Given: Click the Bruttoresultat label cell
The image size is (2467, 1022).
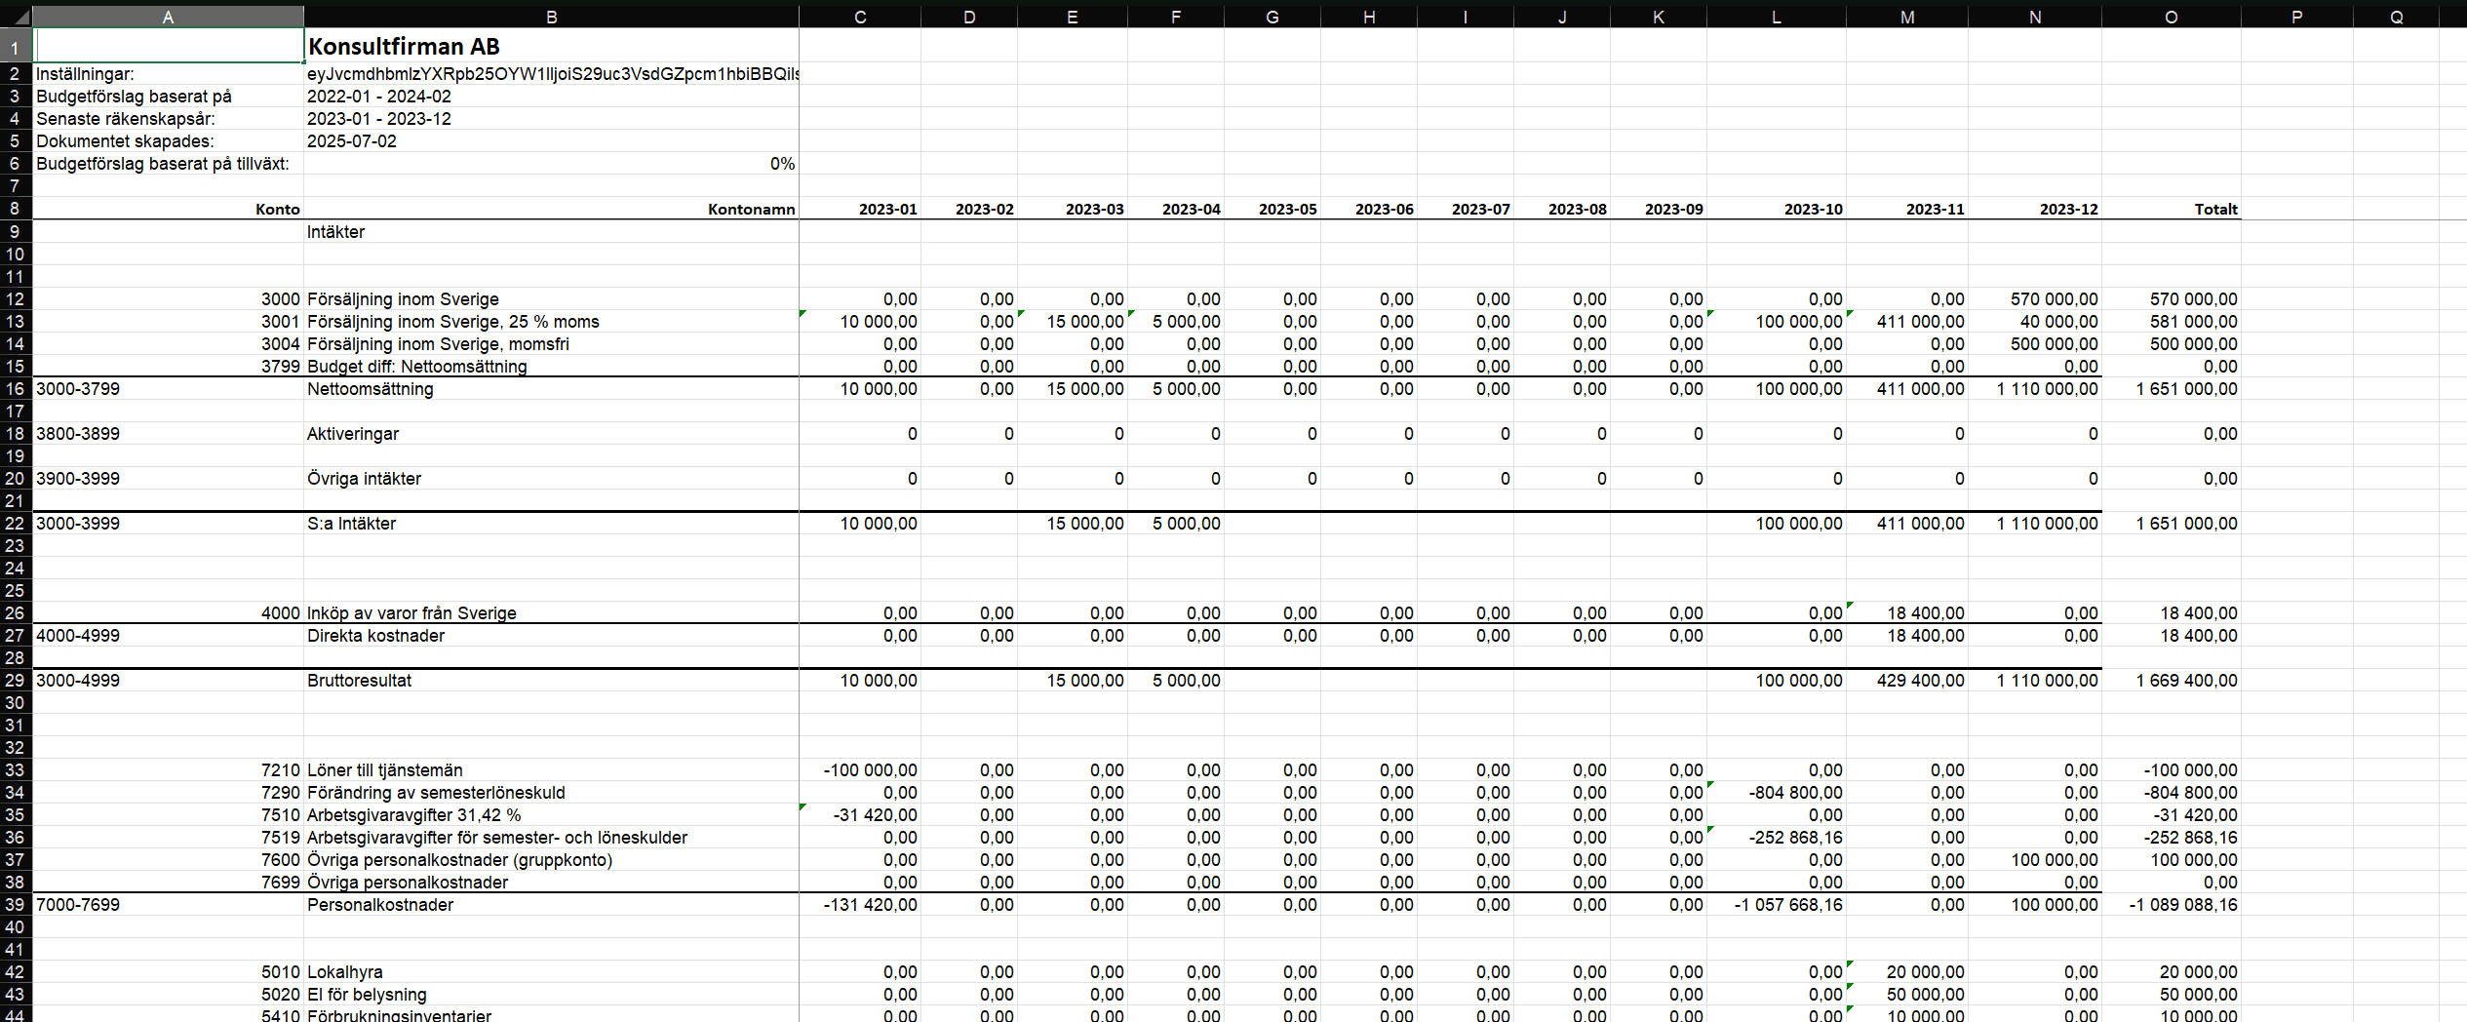Looking at the screenshot, I should (552, 681).
